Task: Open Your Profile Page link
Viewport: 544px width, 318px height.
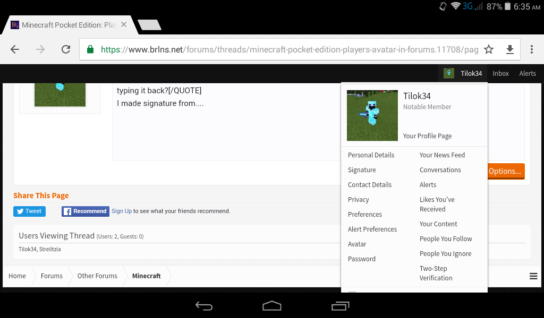Action: coord(428,136)
